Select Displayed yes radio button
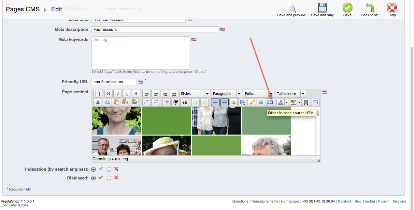 94,178
